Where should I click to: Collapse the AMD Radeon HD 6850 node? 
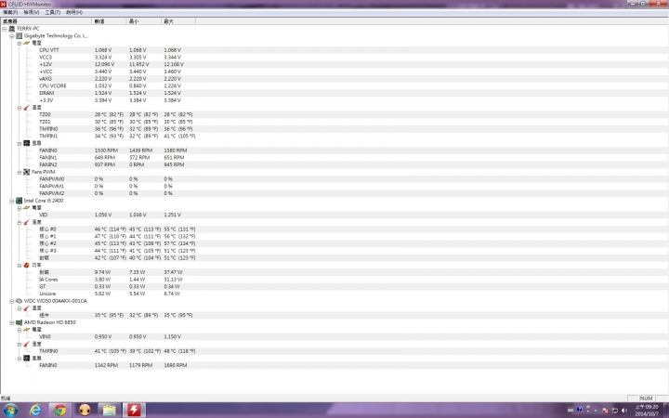tap(12, 322)
